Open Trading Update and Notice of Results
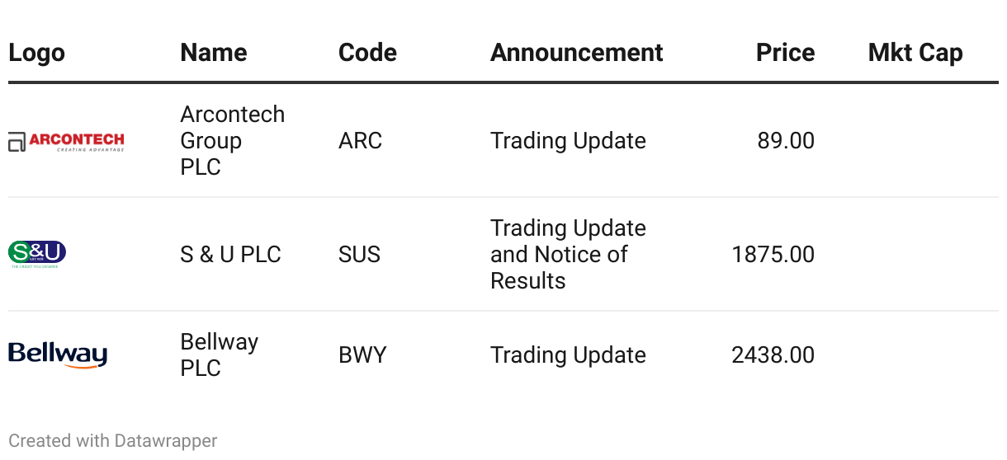1007x460 pixels. [568, 254]
